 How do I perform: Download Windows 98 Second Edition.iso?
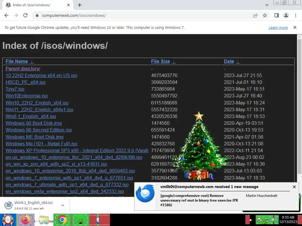tap(39, 130)
